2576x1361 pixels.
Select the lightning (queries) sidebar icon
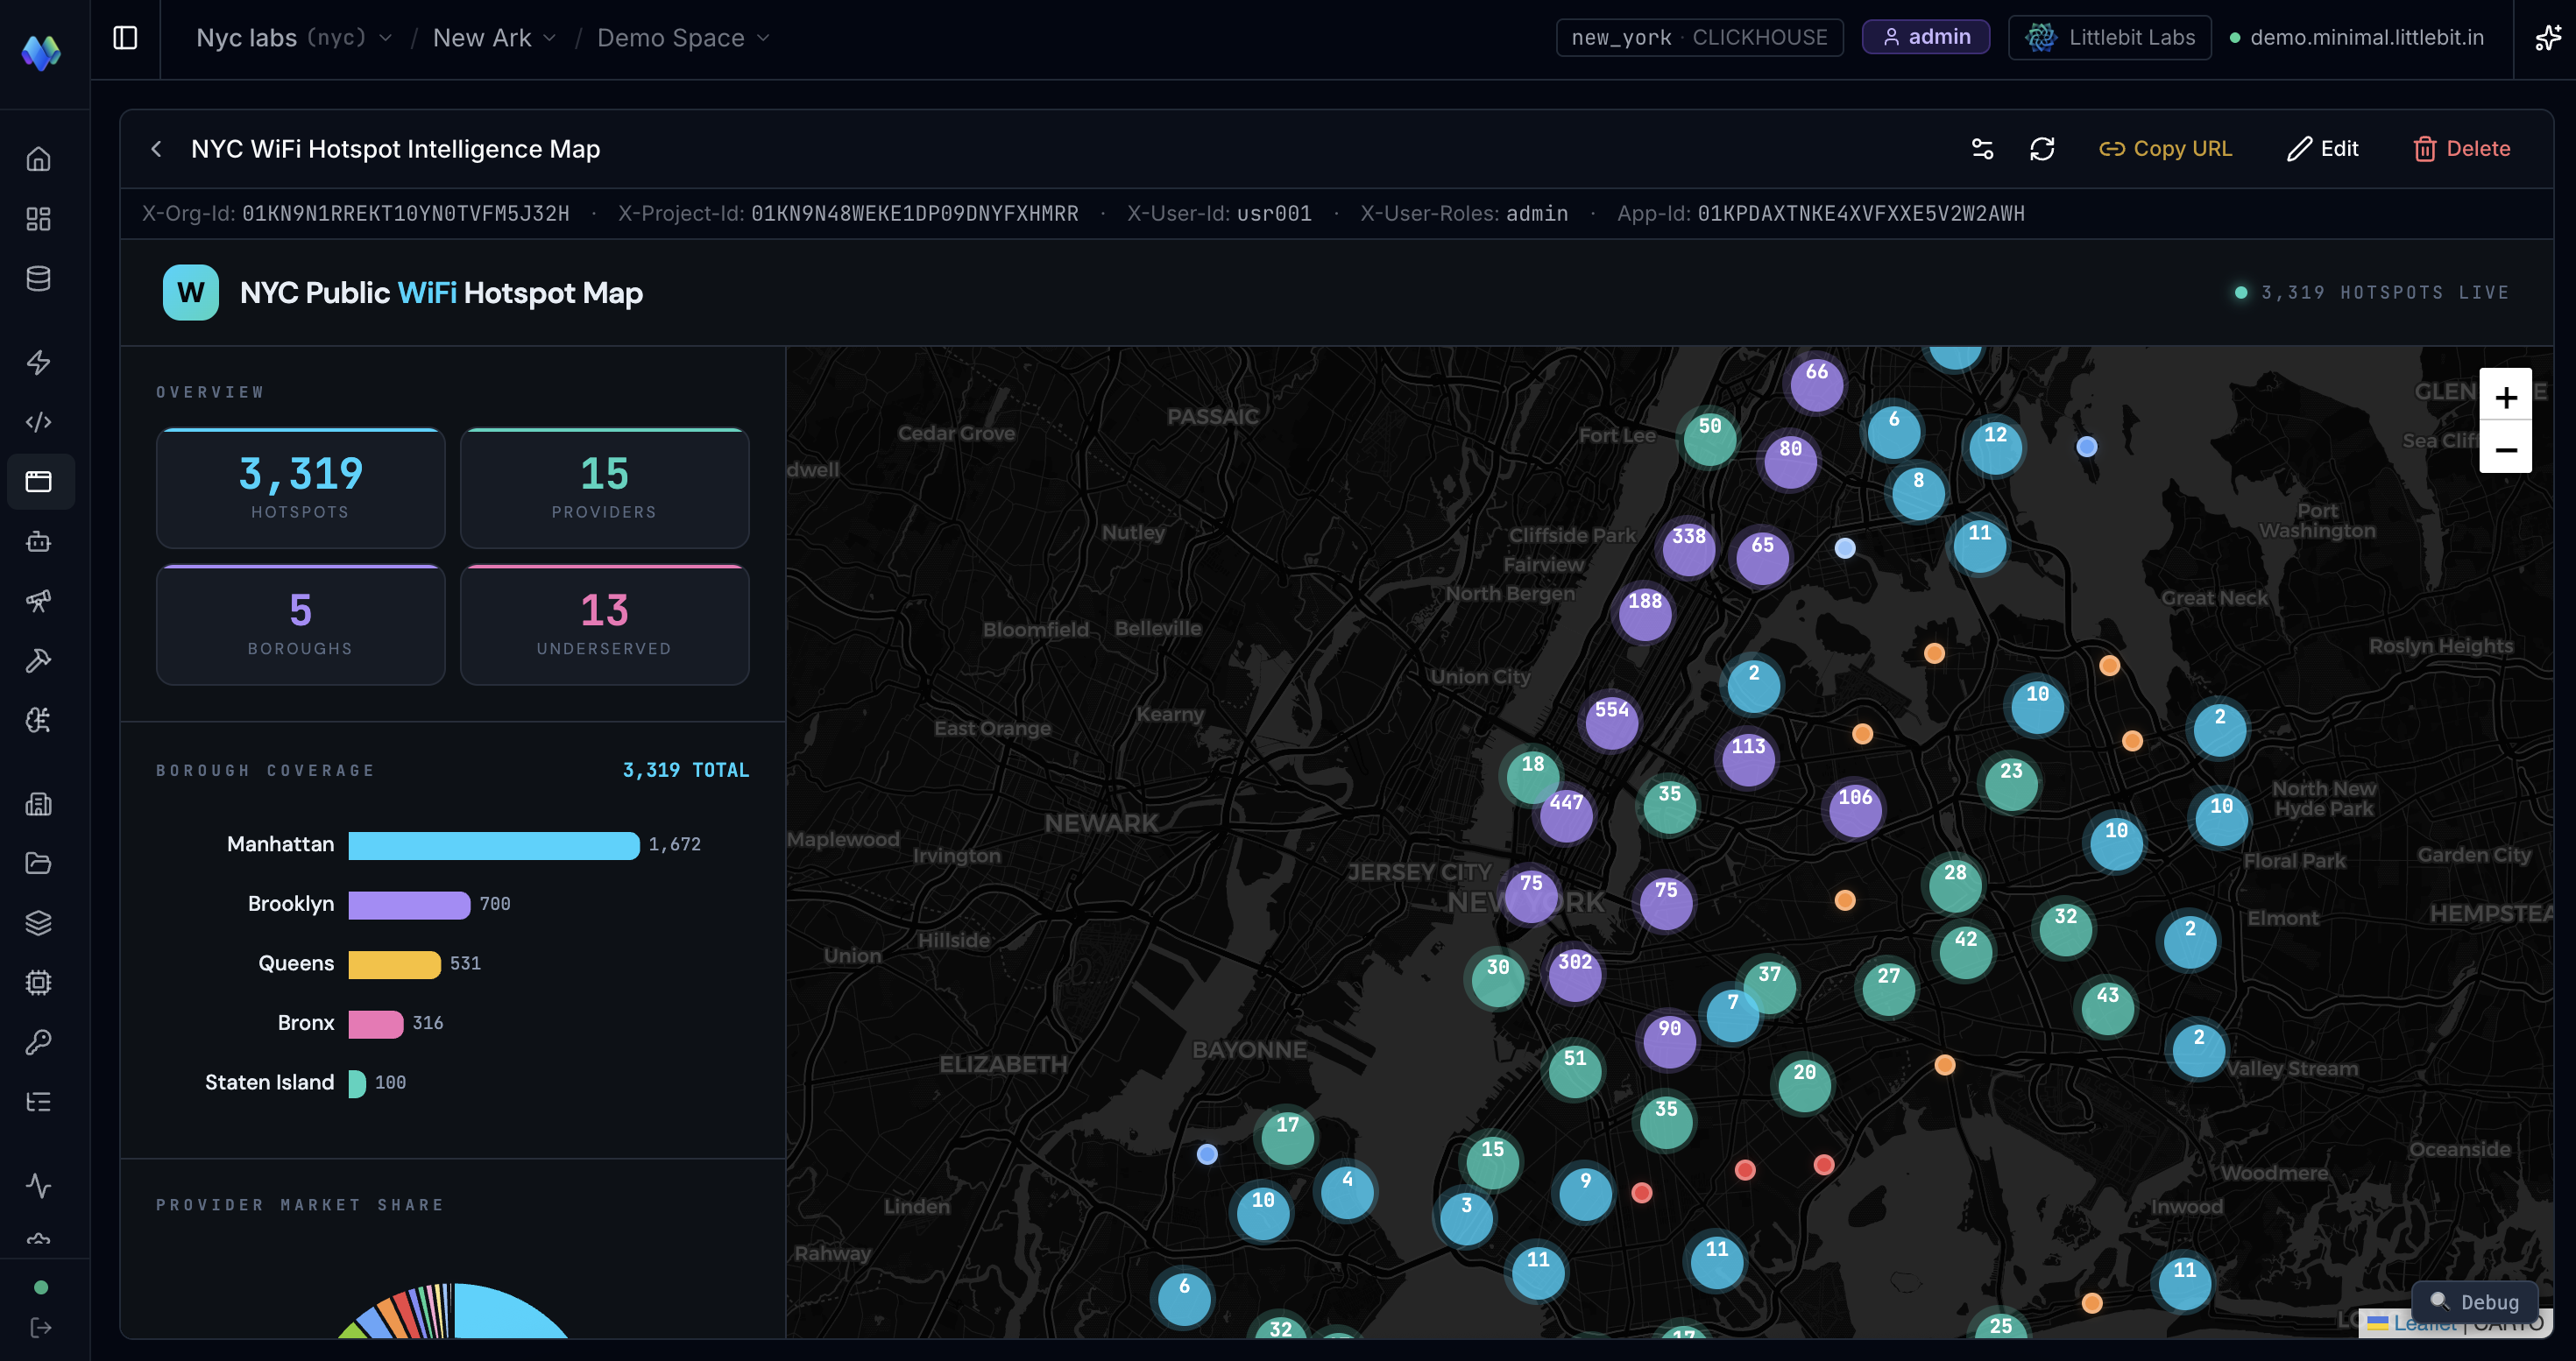tap(40, 363)
